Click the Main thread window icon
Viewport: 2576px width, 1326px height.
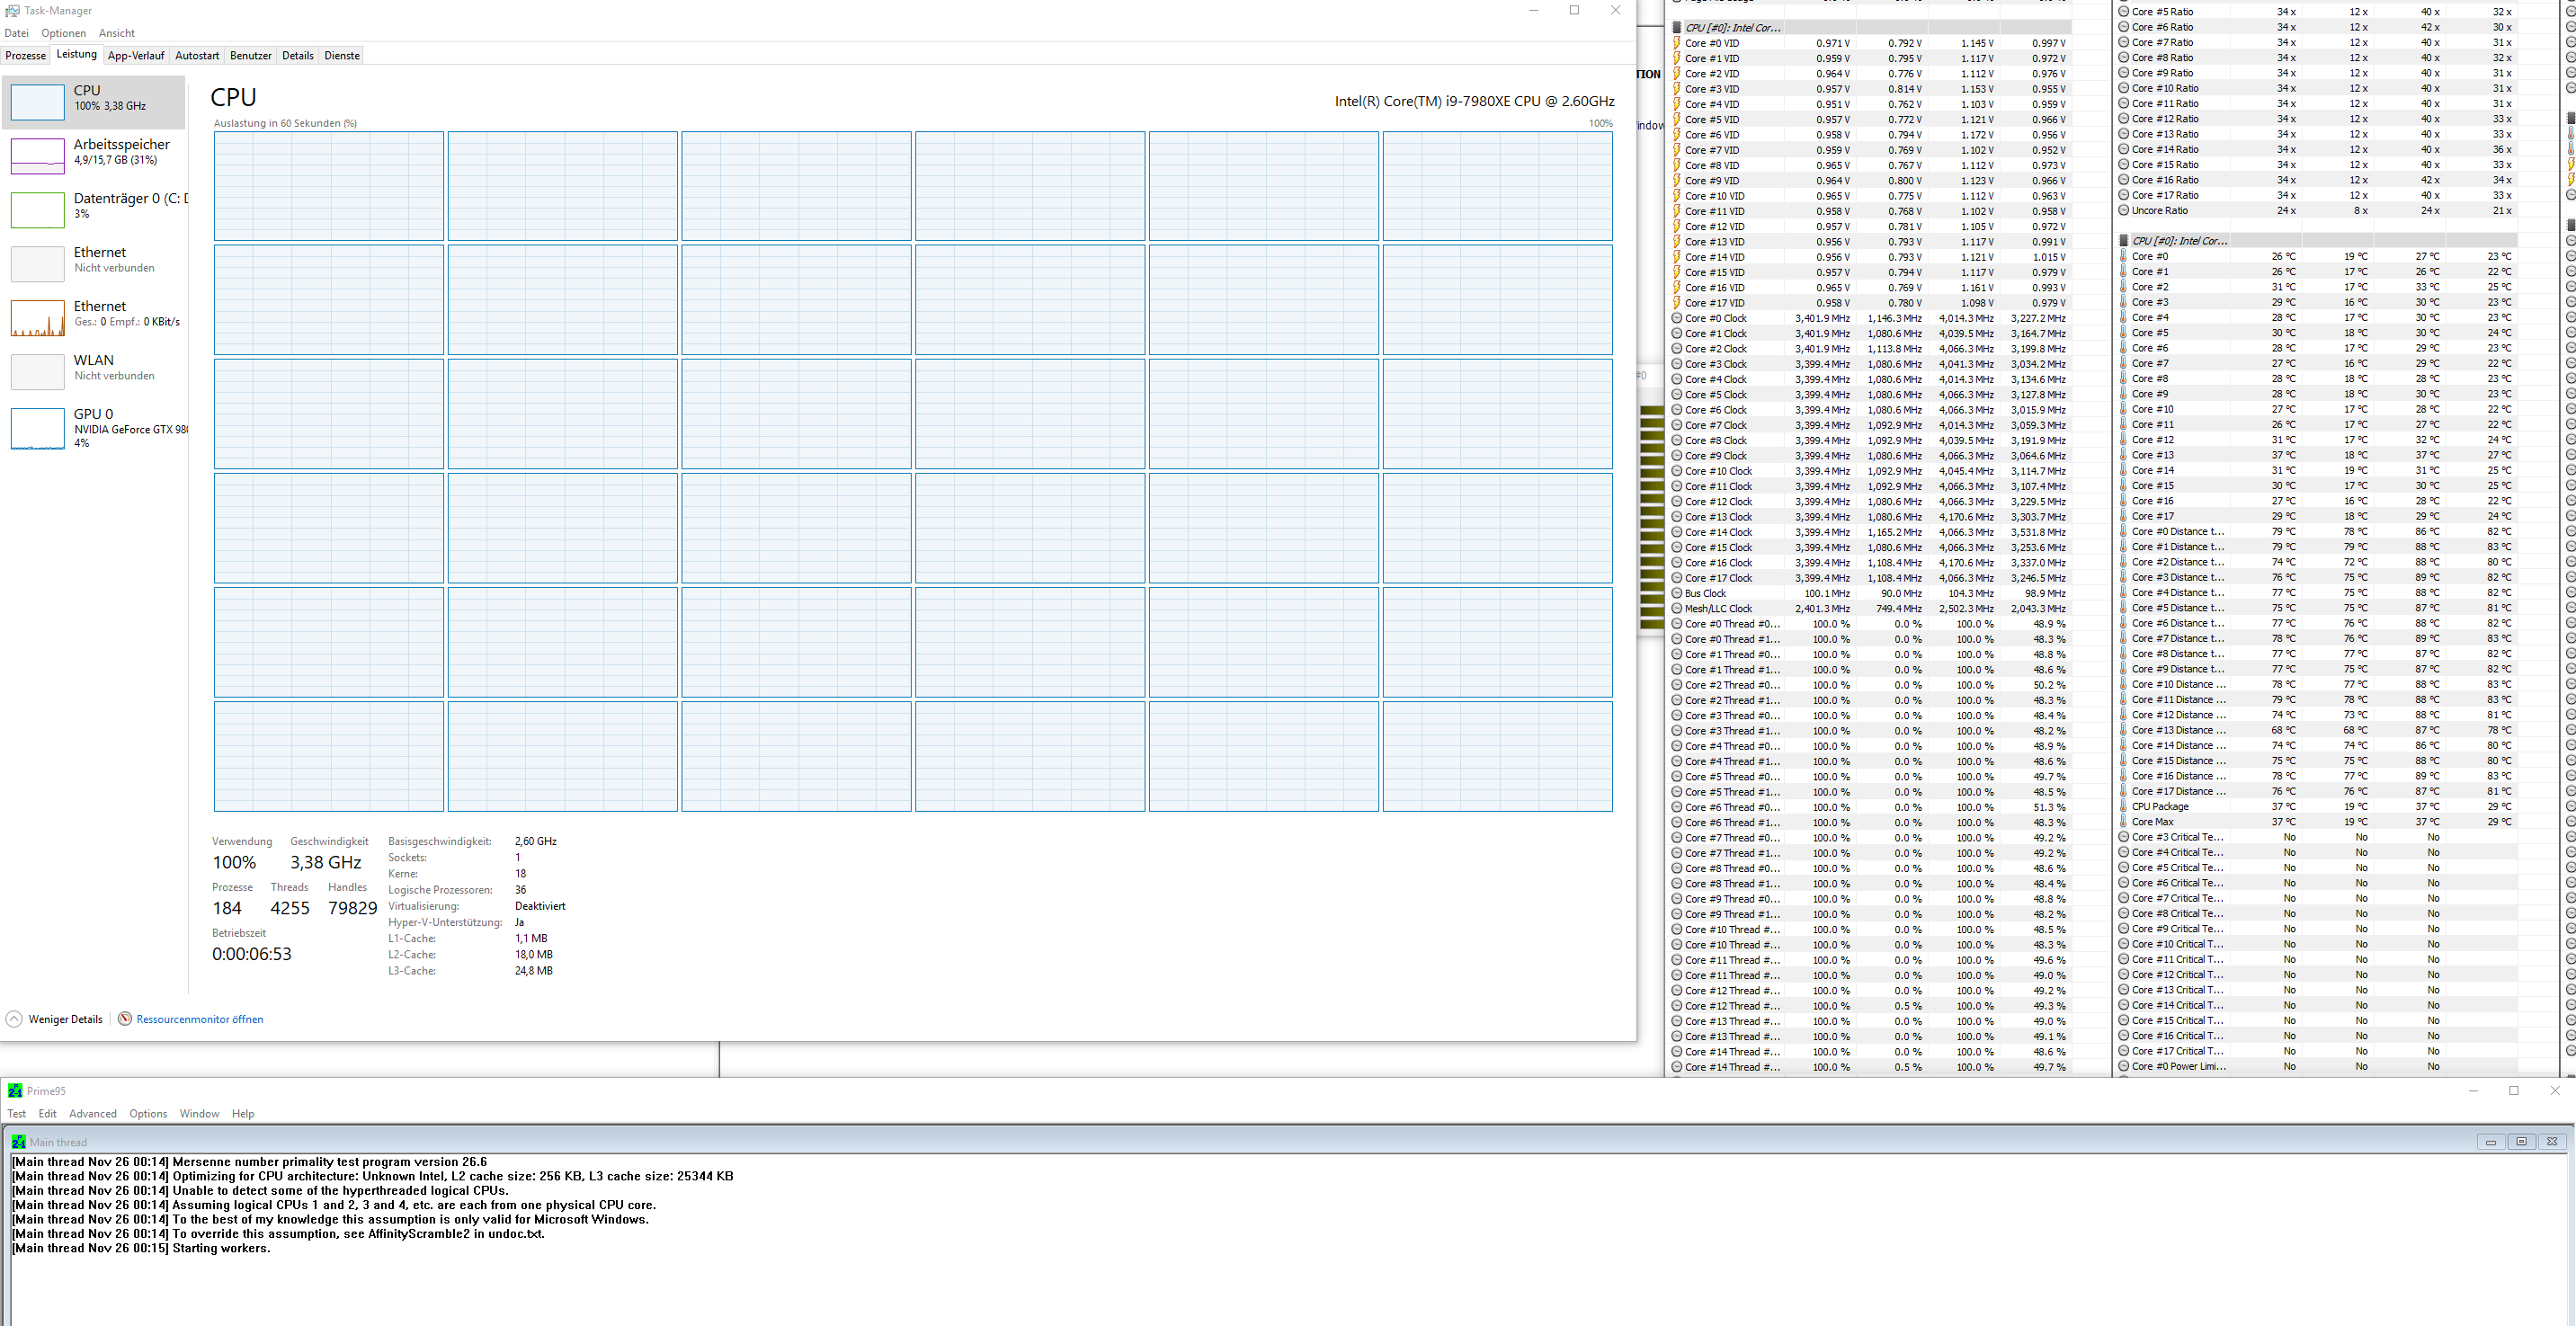coord(18,1142)
